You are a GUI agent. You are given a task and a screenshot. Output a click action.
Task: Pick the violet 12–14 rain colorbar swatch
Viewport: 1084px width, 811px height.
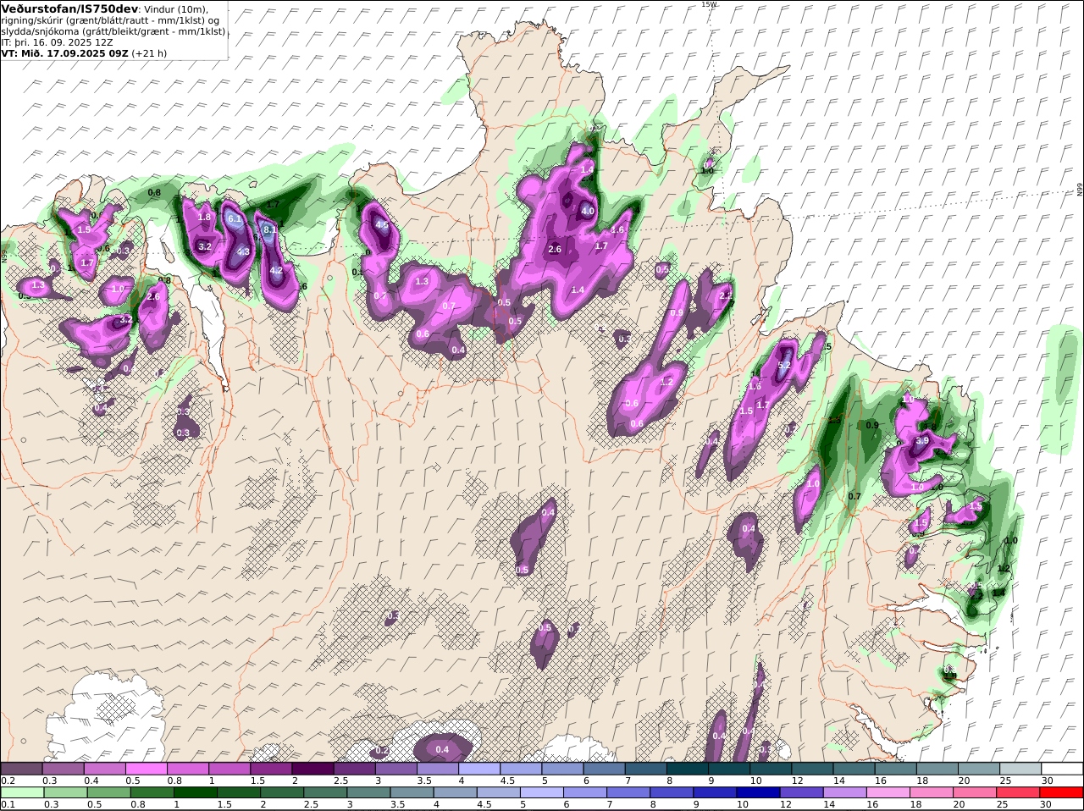point(801,792)
